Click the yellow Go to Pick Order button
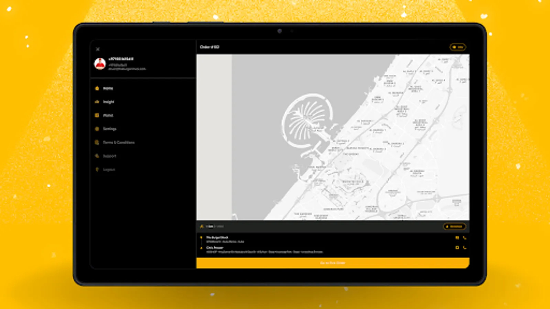This screenshot has height=309, width=550. [x=333, y=263]
